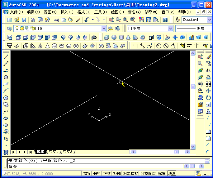Select the Spline draw tool

pos(6,111)
